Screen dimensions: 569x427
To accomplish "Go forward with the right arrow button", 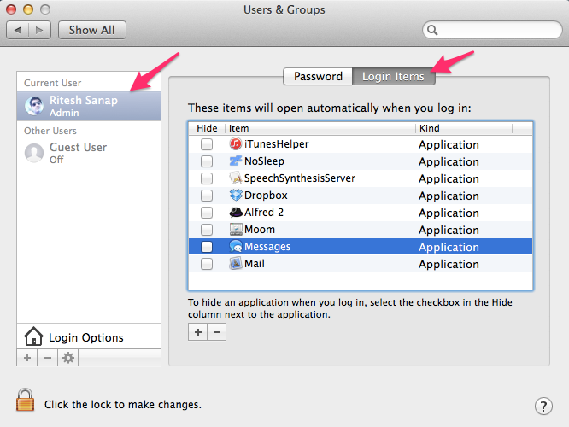I will coord(39,30).
